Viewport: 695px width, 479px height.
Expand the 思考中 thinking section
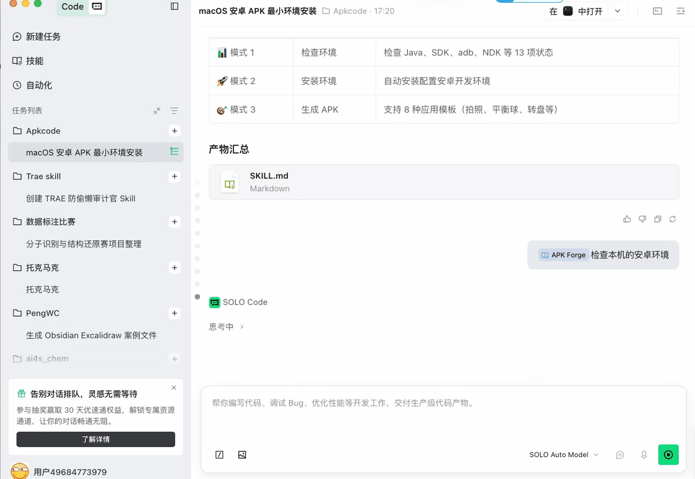pos(226,327)
